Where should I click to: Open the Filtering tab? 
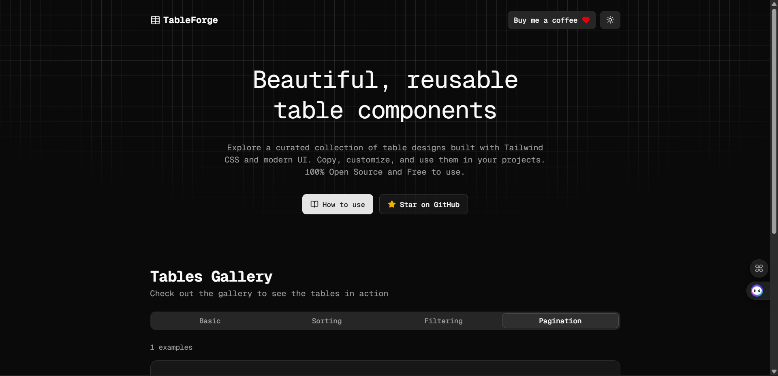pos(443,321)
